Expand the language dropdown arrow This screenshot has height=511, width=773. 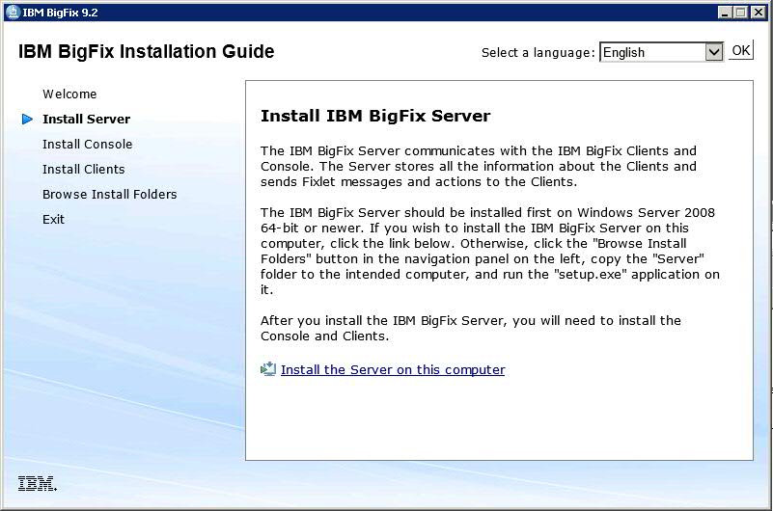click(714, 52)
